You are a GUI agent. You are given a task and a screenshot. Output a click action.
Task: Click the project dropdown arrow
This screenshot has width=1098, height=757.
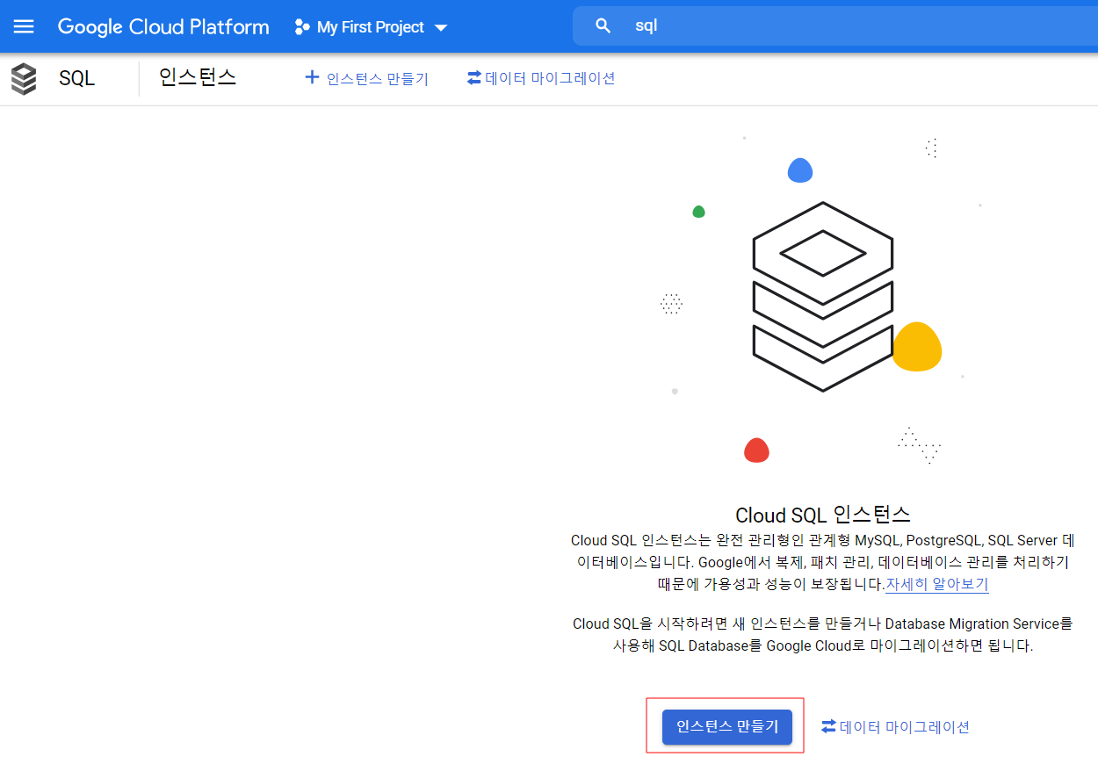coord(441,28)
